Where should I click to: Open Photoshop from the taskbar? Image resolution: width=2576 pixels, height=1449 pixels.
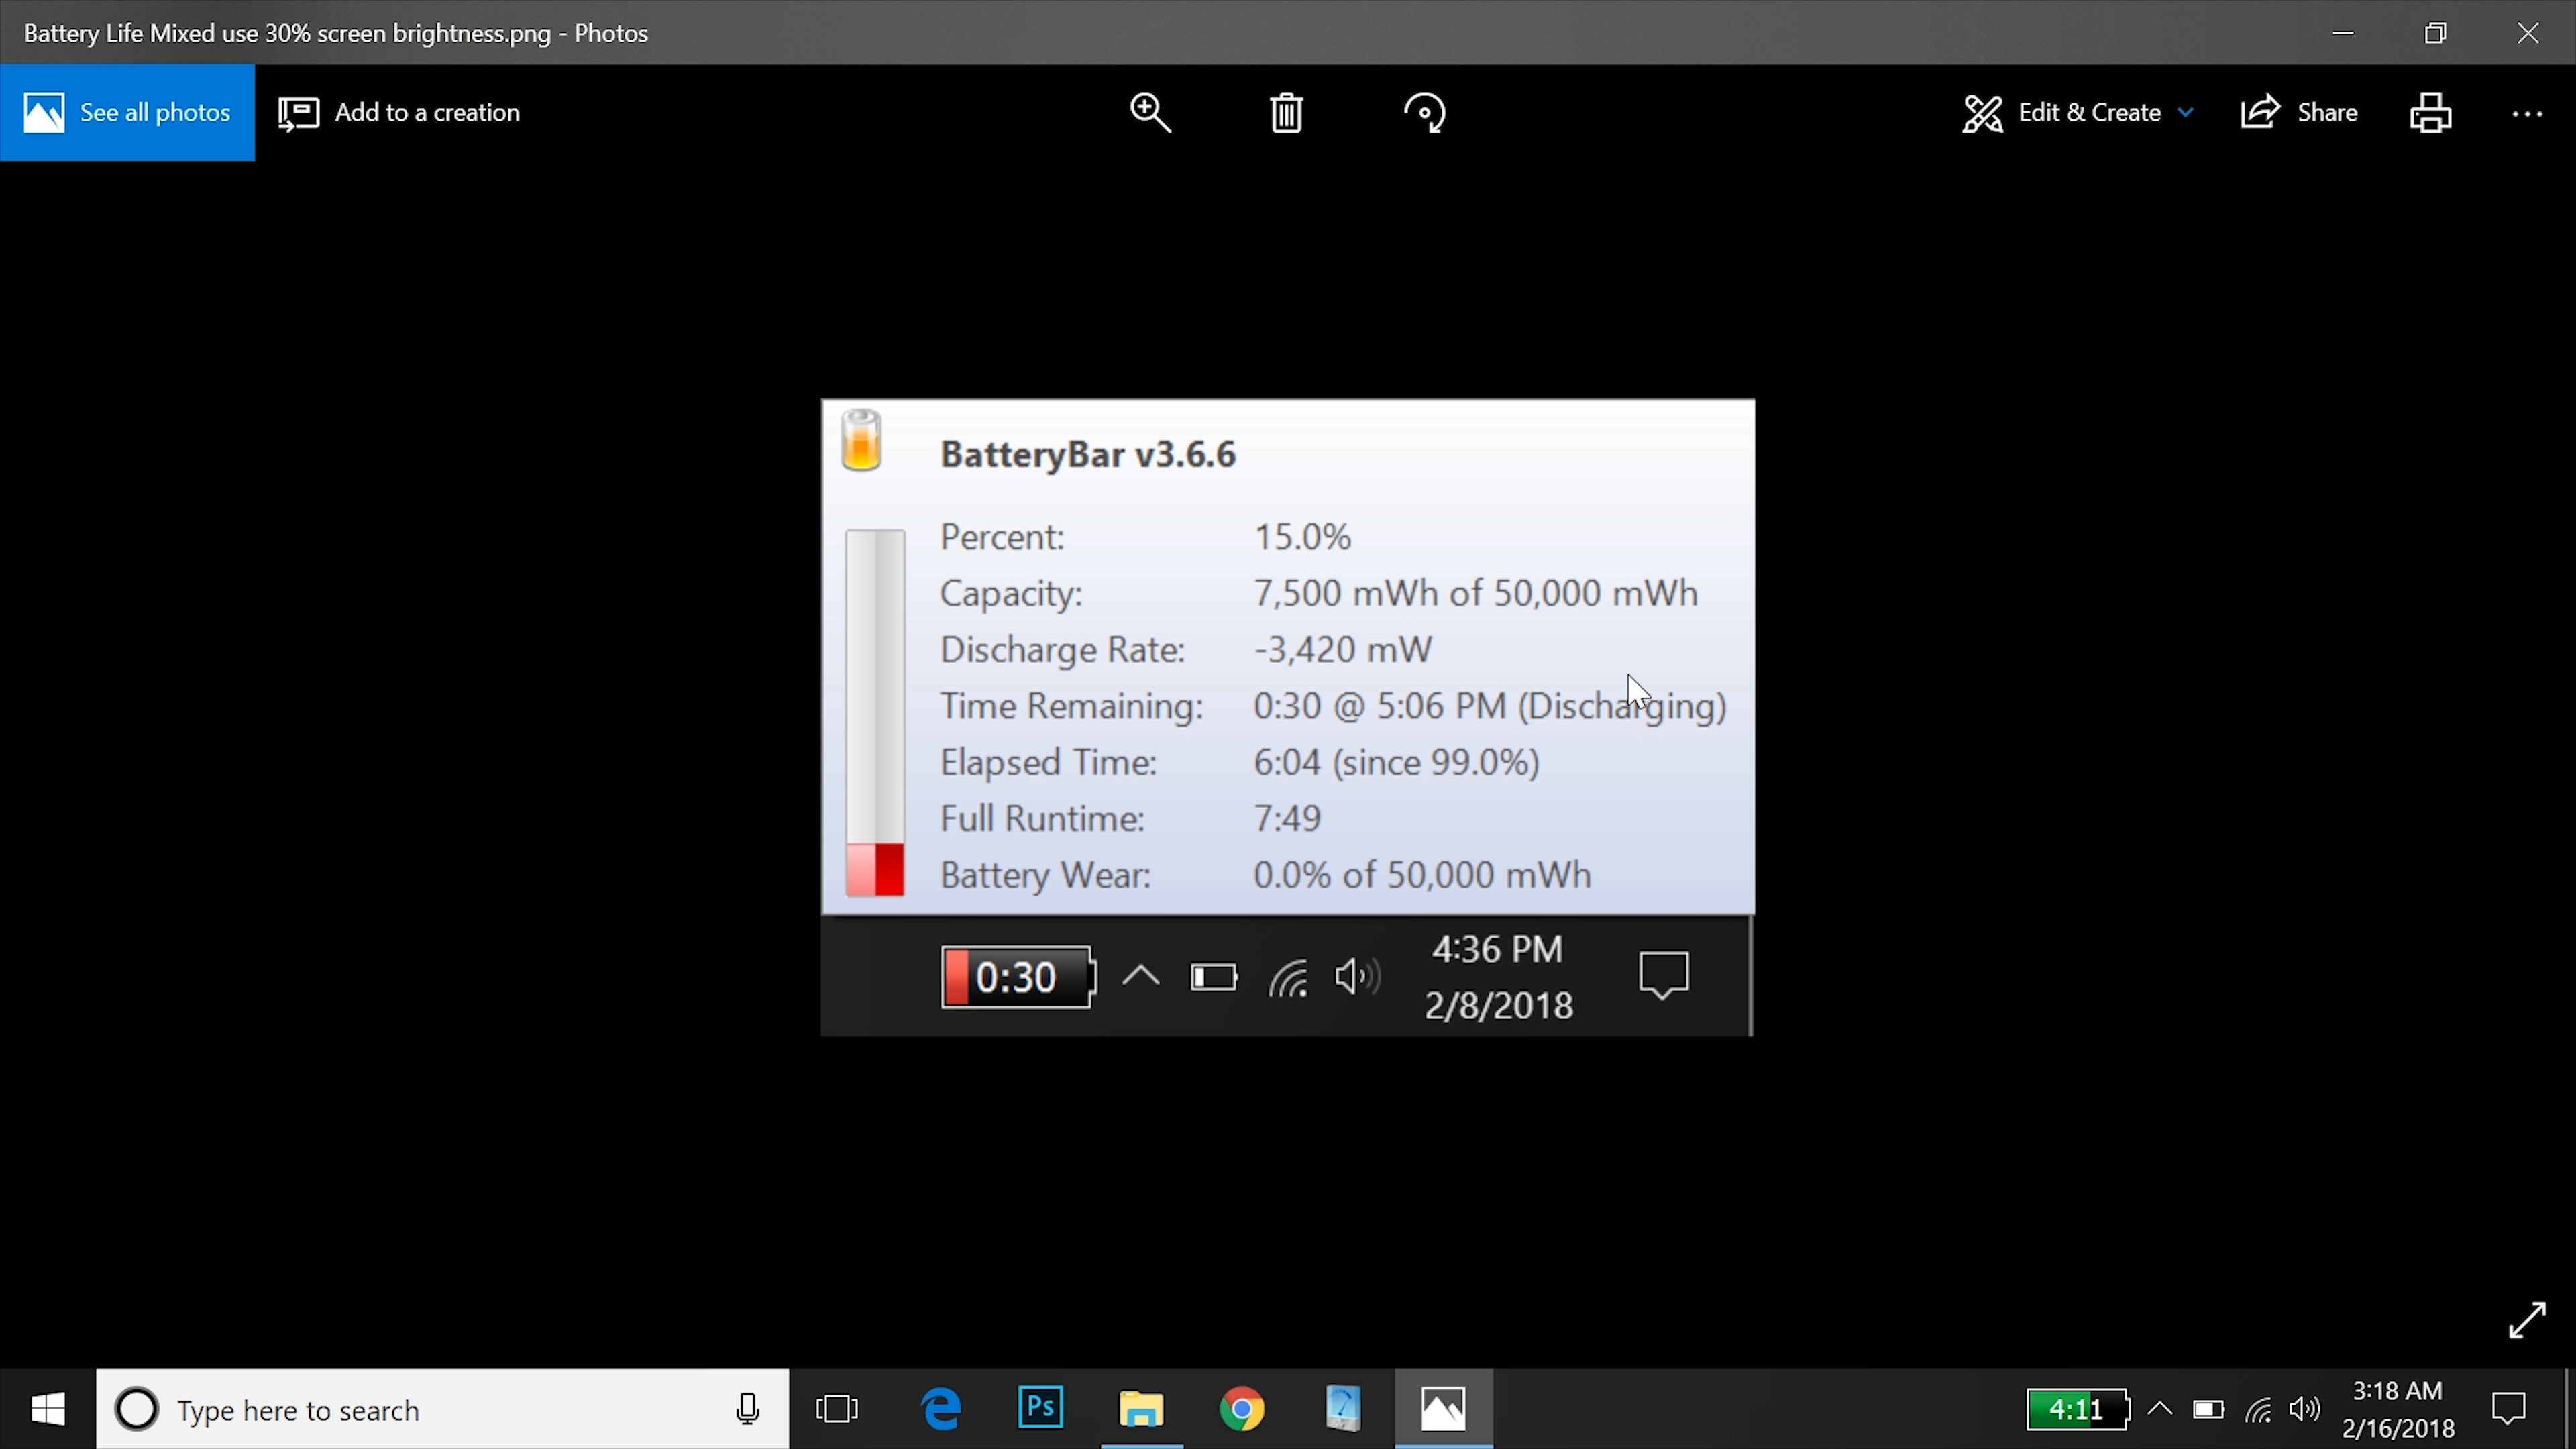click(x=1040, y=1409)
